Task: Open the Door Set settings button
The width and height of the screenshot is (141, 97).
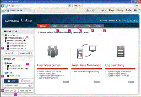Action: click(x=11, y=91)
